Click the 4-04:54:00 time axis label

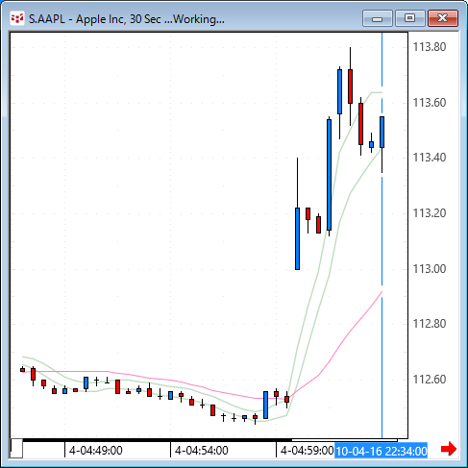pos(202,451)
